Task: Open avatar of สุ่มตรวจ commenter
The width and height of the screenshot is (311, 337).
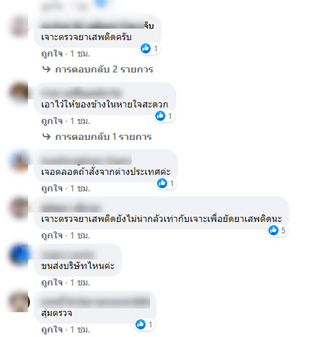Action: 19,301
